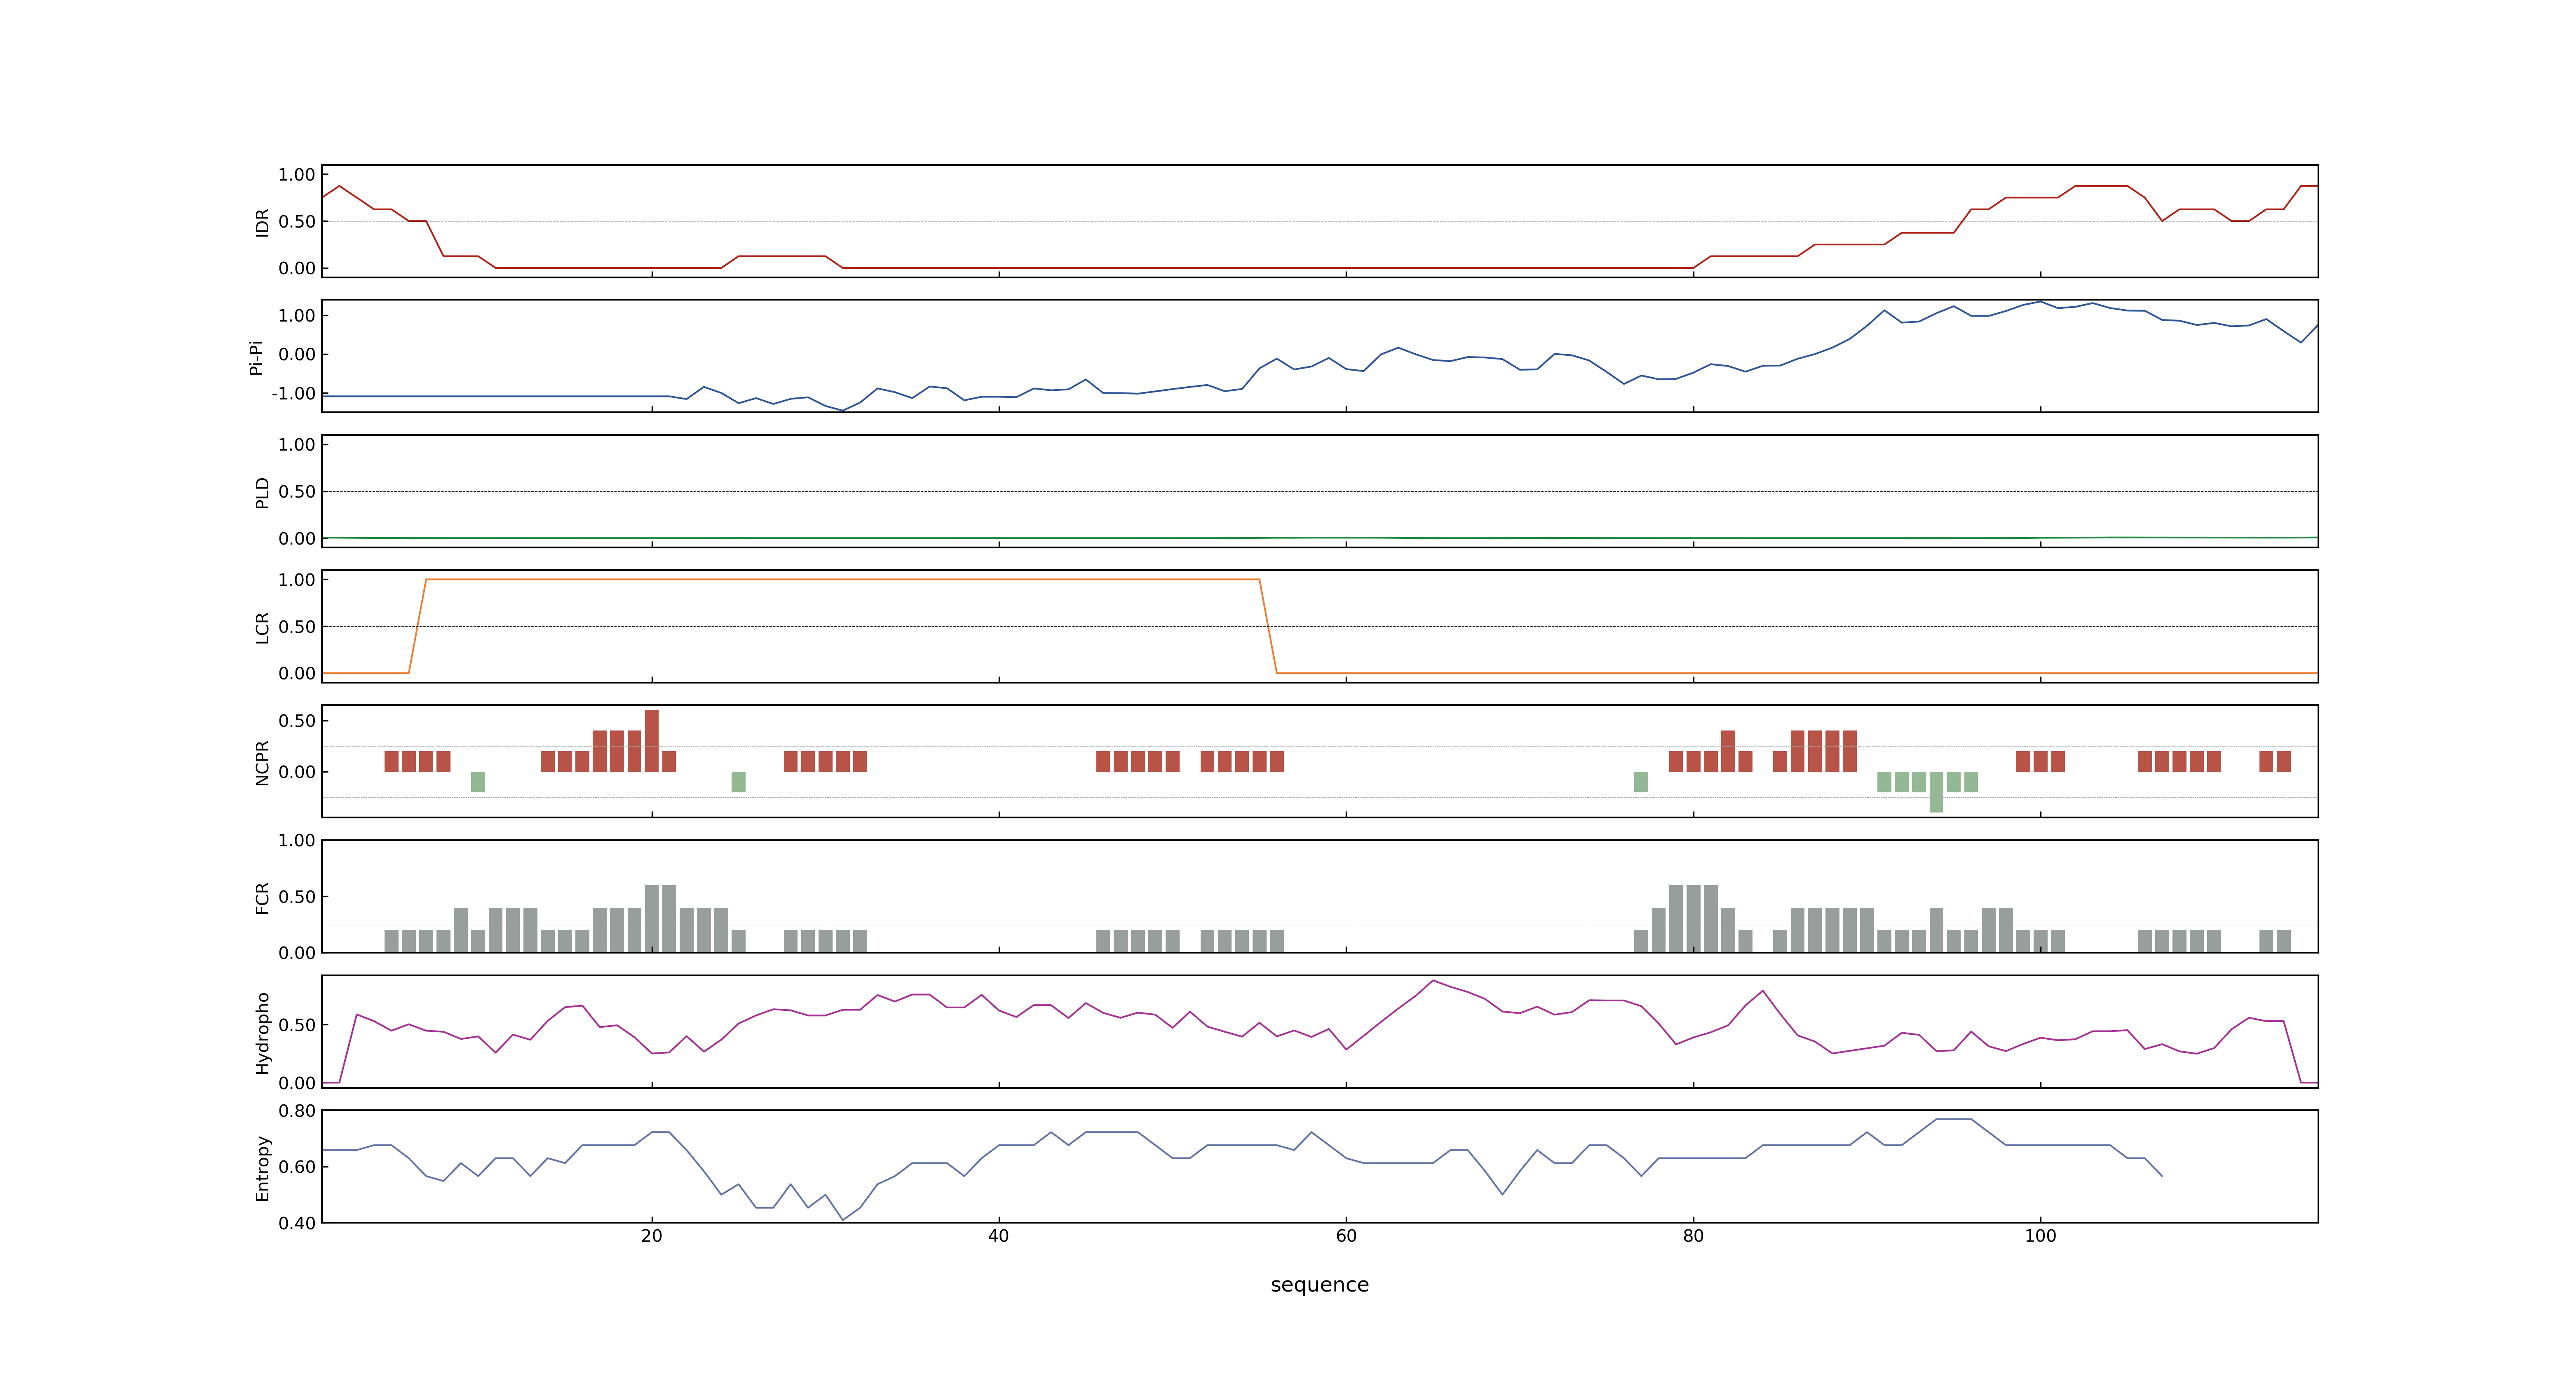The image size is (2576, 1374).
Task: Click the 1.00 tick of FCR panel
Action: 297,841
